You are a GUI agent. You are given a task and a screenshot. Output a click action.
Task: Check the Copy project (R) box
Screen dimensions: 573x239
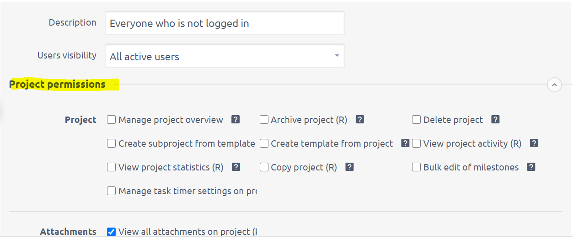[264, 167]
